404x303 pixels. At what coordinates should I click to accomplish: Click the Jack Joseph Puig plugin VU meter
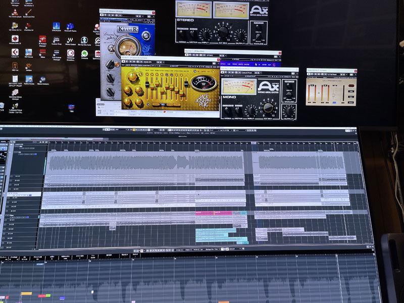point(204,83)
